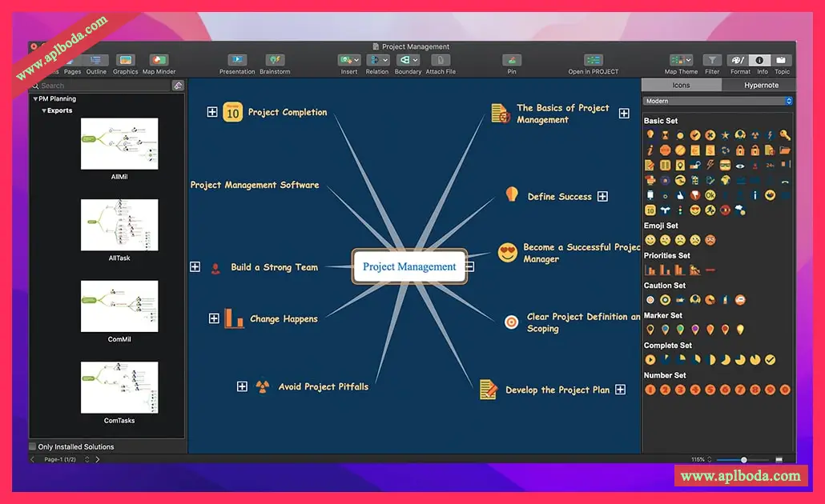Image resolution: width=825 pixels, height=504 pixels.
Task: Click Open in PROJECT toolbar icon
Action: [593, 60]
